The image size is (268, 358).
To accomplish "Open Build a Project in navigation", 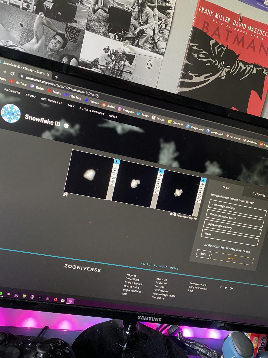I will click(92, 111).
